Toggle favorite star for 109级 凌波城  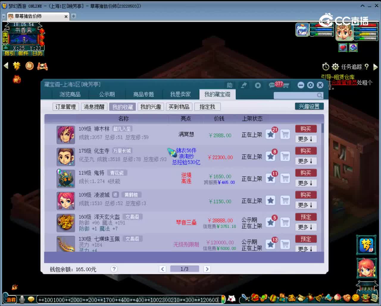coord(271,201)
